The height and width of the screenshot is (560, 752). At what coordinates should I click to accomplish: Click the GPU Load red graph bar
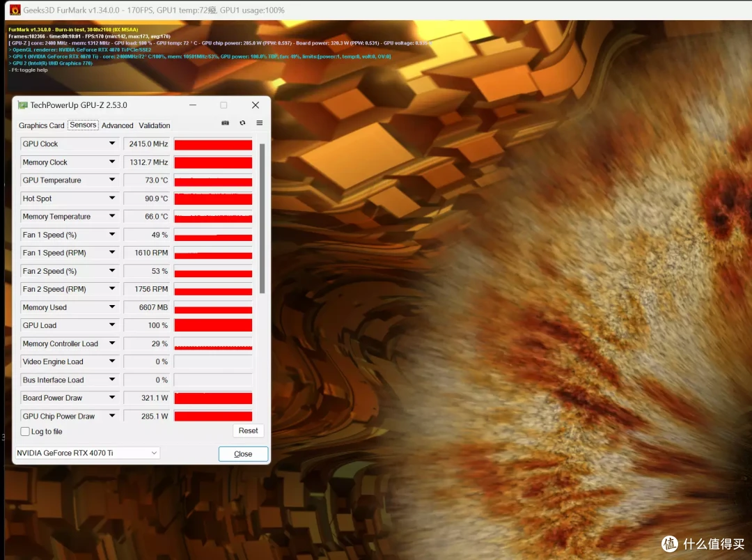coord(213,325)
